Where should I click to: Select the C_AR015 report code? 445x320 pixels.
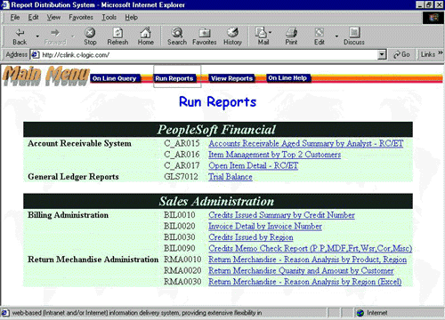pyautogui.click(x=182, y=144)
